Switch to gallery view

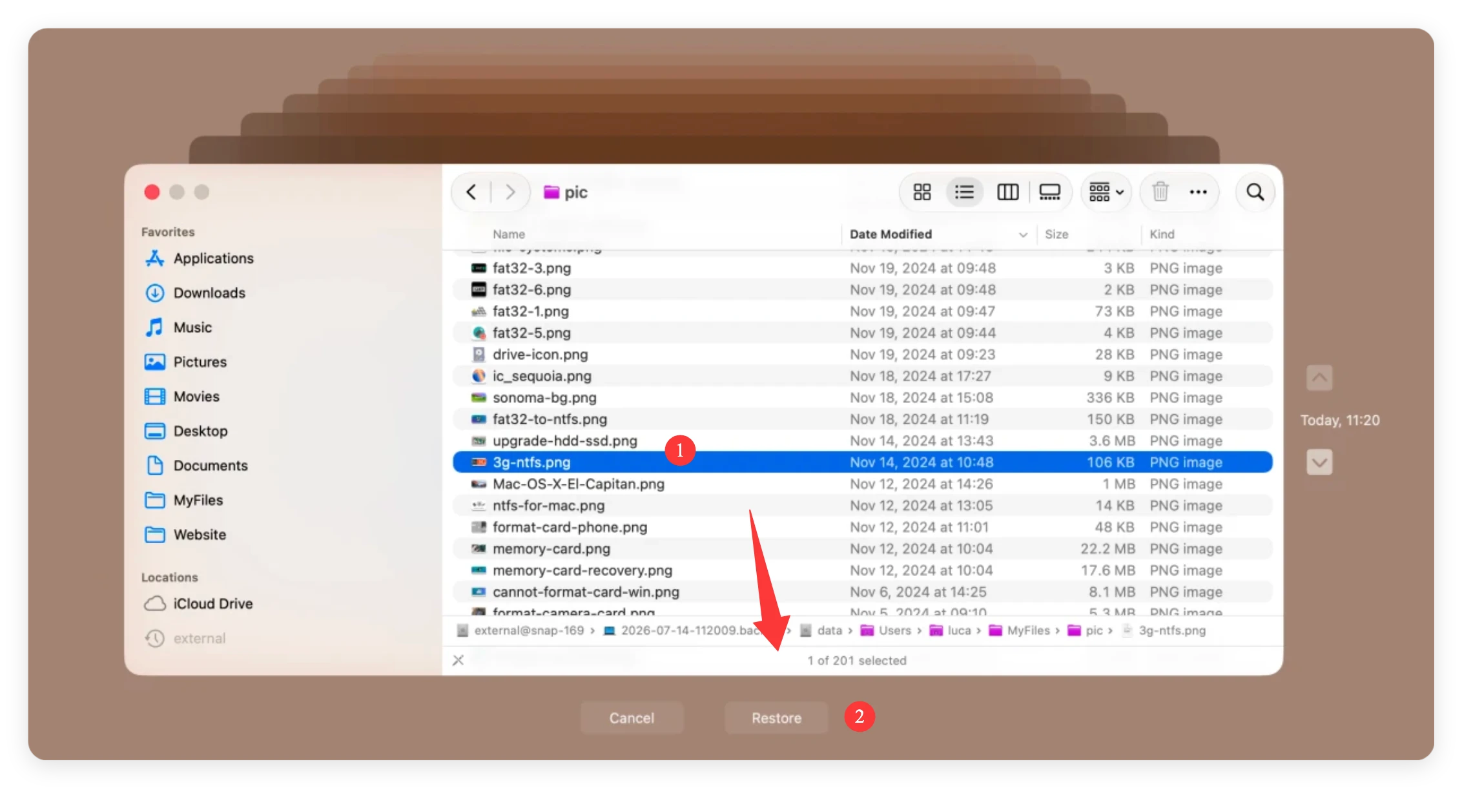tap(1049, 192)
